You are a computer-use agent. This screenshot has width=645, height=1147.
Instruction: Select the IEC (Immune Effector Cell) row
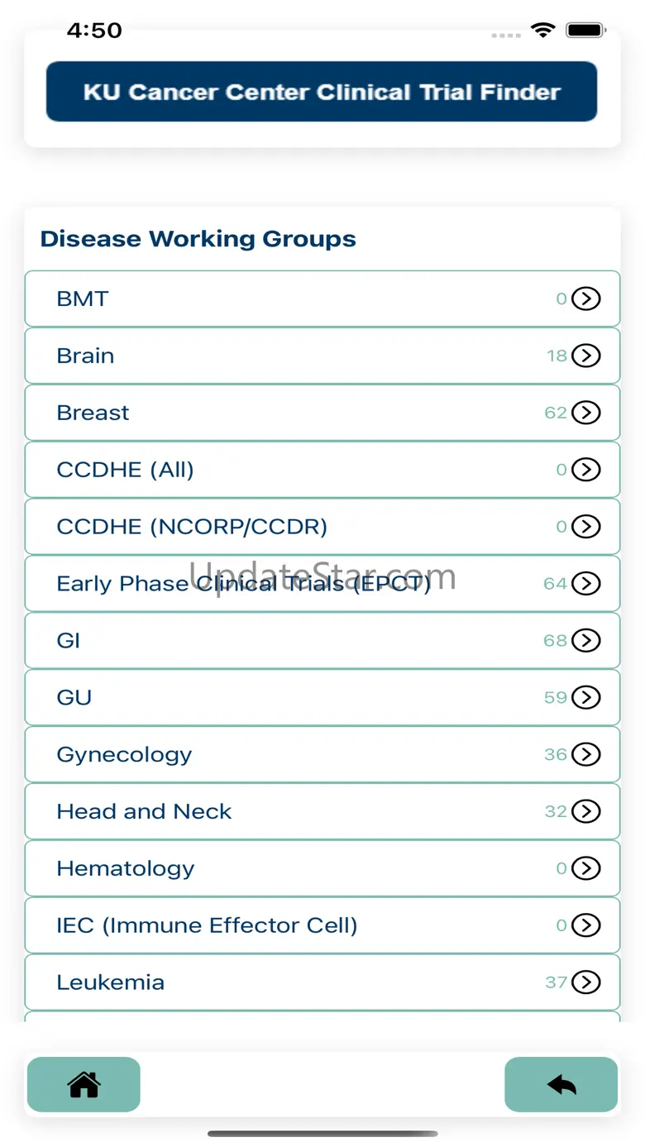207,925
